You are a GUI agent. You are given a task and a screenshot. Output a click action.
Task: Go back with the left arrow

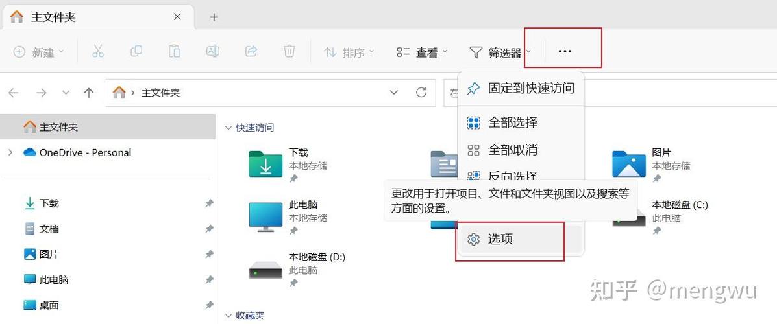click(14, 93)
